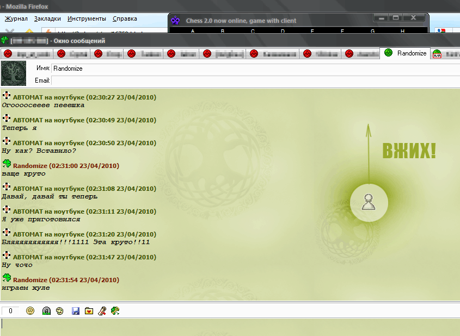
Task: Click the contact avatar tree image
Action: (14, 74)
